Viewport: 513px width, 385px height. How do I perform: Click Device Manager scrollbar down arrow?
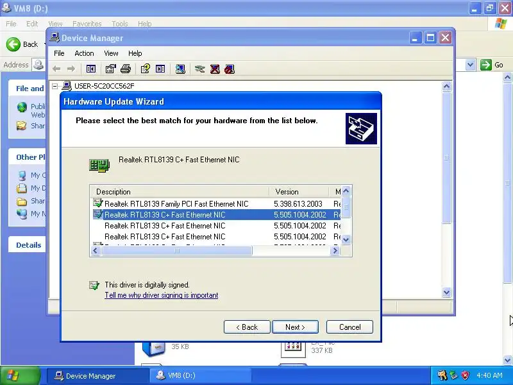click(446, 292)
